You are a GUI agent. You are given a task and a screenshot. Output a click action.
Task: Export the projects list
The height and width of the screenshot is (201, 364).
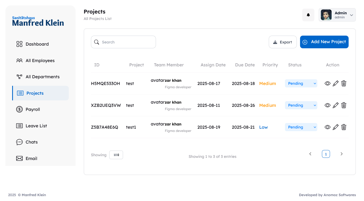[x=283, y=42]
